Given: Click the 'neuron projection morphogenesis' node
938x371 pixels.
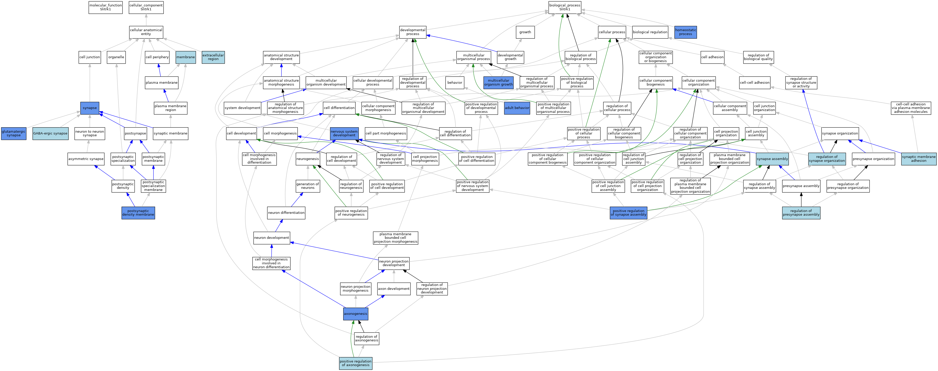Looking at the screenshot, I should point(355,289).
